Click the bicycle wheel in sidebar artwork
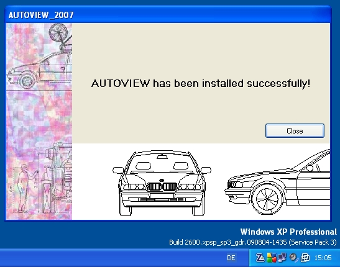The width and height of the screenshot is (340, 267). click(58, 32)
